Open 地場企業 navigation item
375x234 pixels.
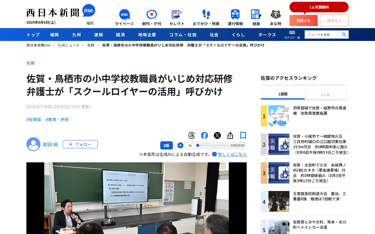pyautogui.click(x=147, y=35)
